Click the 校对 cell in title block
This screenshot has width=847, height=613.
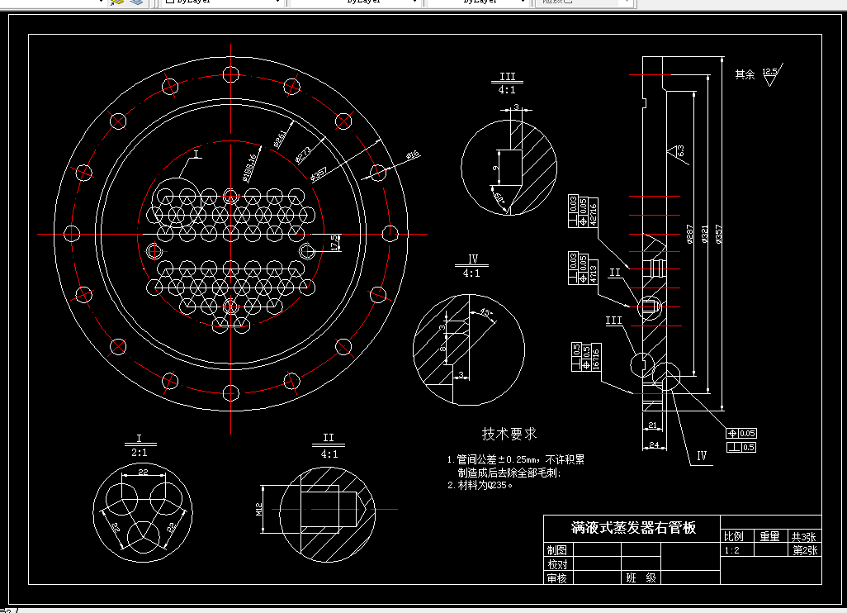pyautogui.click(x=557, y=563)
